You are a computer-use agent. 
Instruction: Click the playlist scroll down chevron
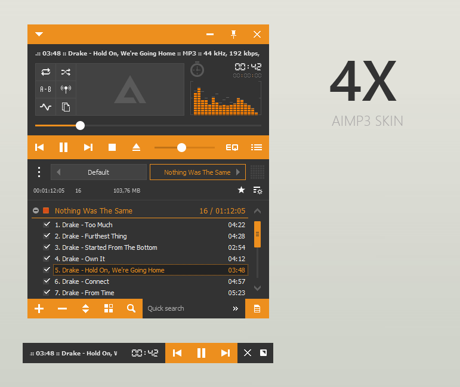[257, 288]
